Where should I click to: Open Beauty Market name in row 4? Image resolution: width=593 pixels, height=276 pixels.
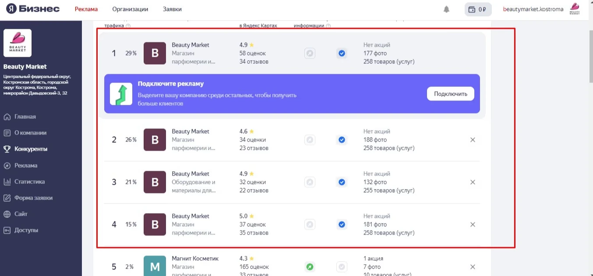tap(191, 216)
